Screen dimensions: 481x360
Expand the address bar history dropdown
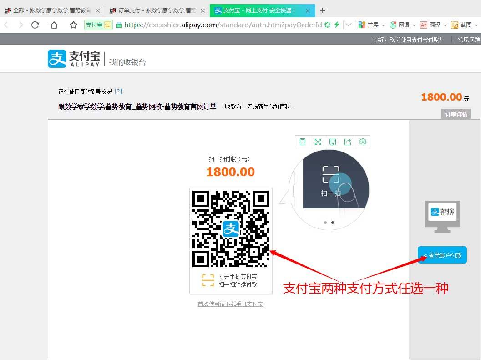[349, 25]
